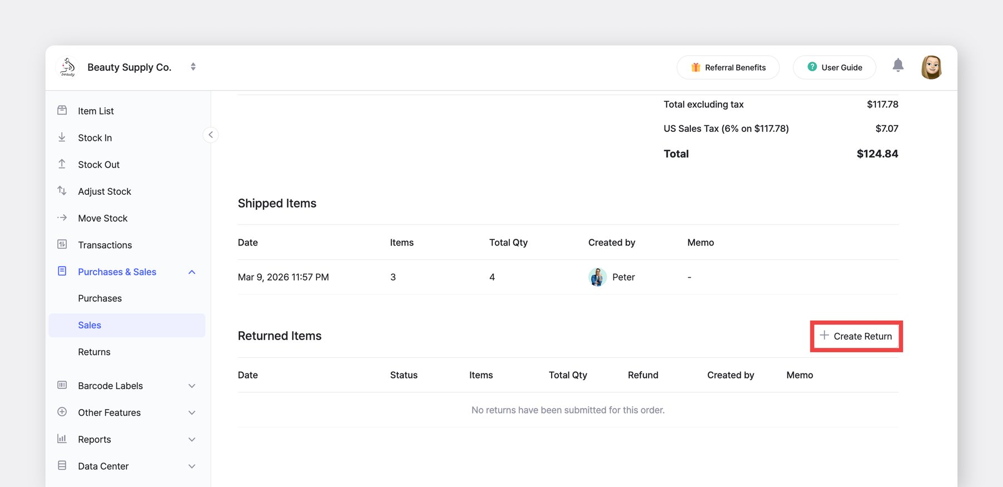Collapse the sidebar with arrow button
This screenshot has height=487, width=1003.
[x=211, y=135]
